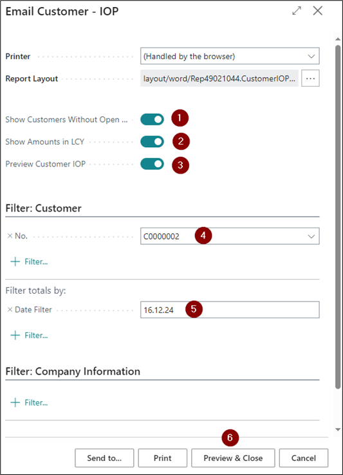Toggle Show Customers Without Open entries switch

[152, 120]
